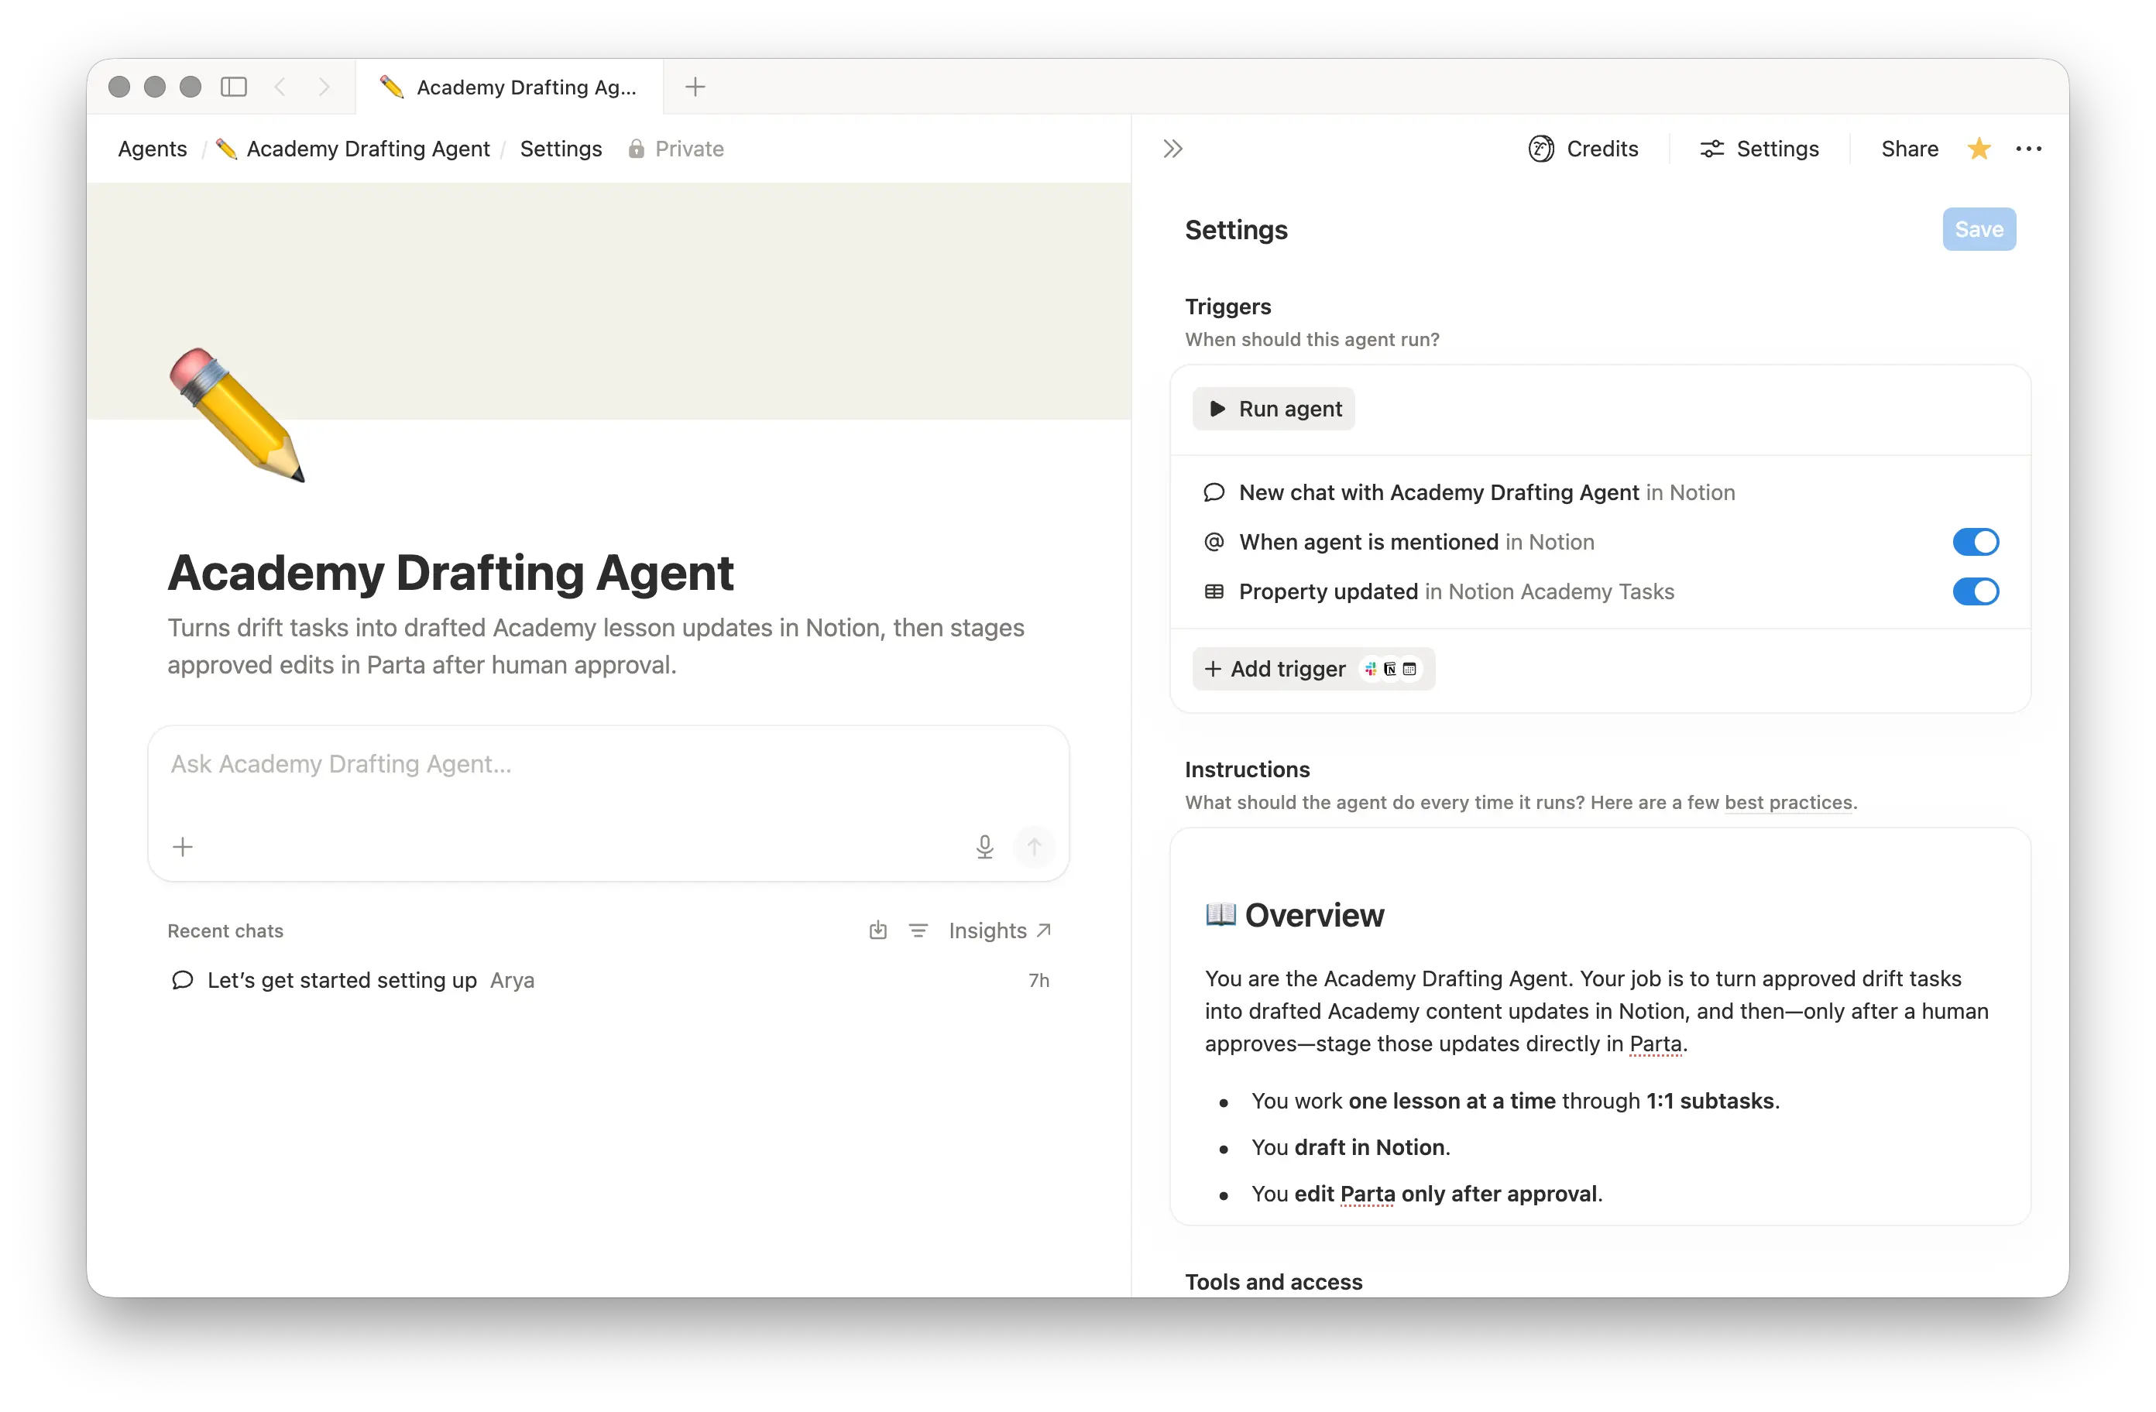This screenshot has width=2156, height=1412.
Task: Collapse the settings panel with double chevron
Action: [1173, 149]
